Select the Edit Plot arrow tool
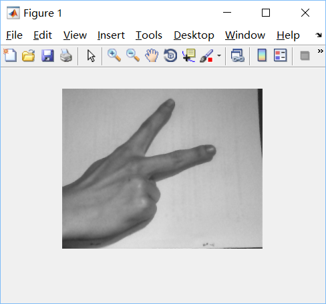The width and height of the screenshot is (326, 304). coord(91,55)
